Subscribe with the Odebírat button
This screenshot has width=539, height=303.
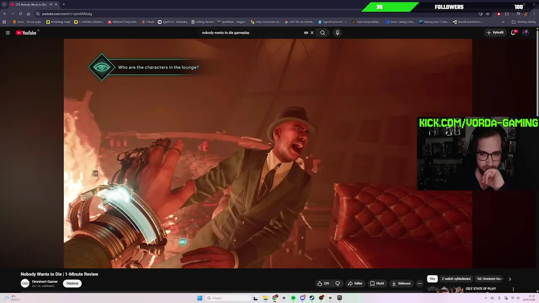pos(72,283)
